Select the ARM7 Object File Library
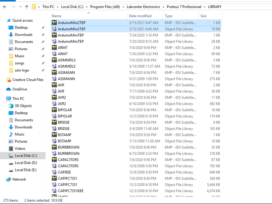Image resolution: width=272 pixels, height=204 pixels. (63, 54)
